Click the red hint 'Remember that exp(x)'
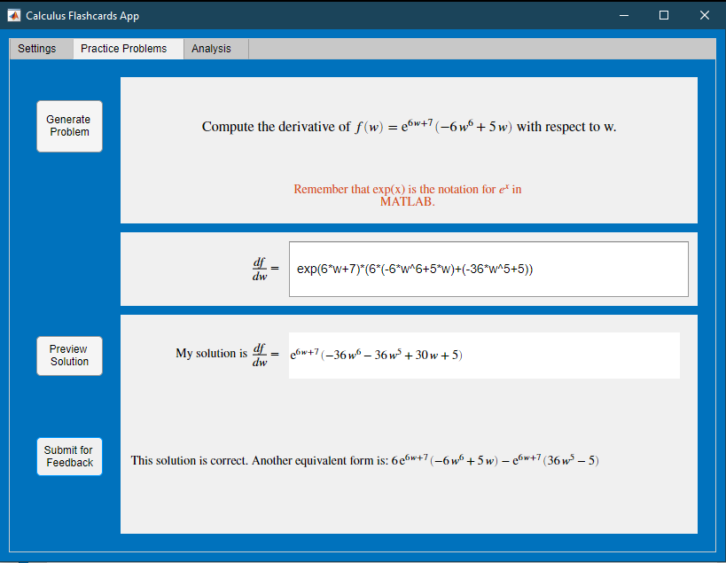The image size is (726, 563). [x=408, y=195]
